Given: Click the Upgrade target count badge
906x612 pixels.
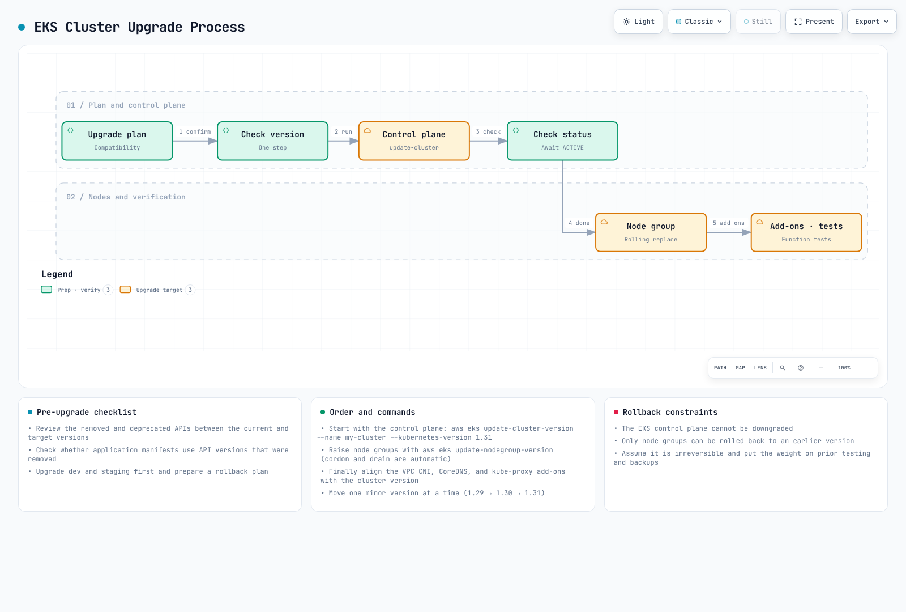Looking at the screenshot, I should click(x=190, y=290).
